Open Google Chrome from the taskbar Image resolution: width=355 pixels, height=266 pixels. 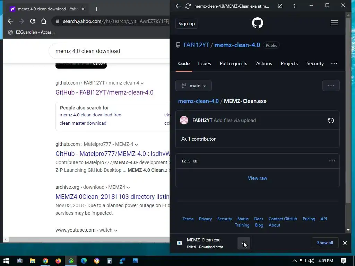coord(45,261)
